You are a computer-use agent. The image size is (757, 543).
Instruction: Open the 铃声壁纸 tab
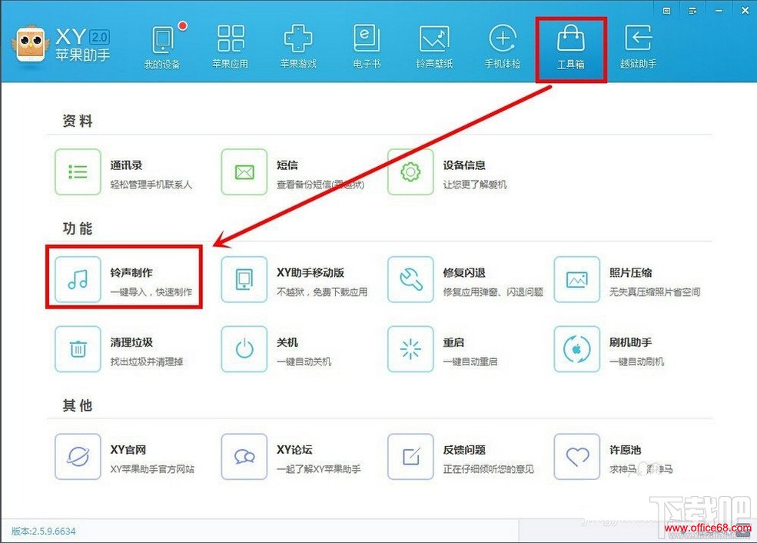[x=434, y=47]
